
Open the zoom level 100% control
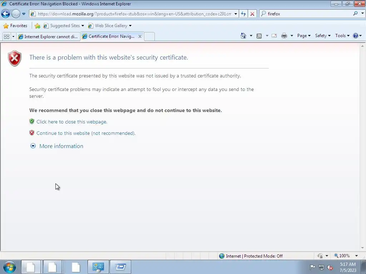click(342, 256)
